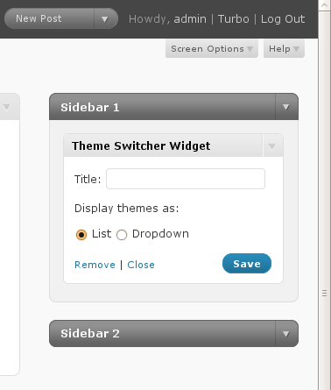This screenshot has height=390, width=331.
Task: Click into the Title text field
Action: point(186,179)
